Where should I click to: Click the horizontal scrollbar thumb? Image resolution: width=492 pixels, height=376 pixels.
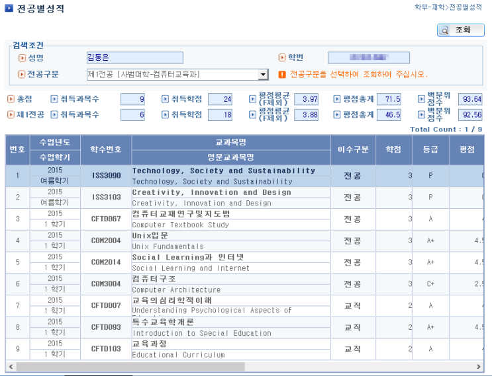(130, 366)
